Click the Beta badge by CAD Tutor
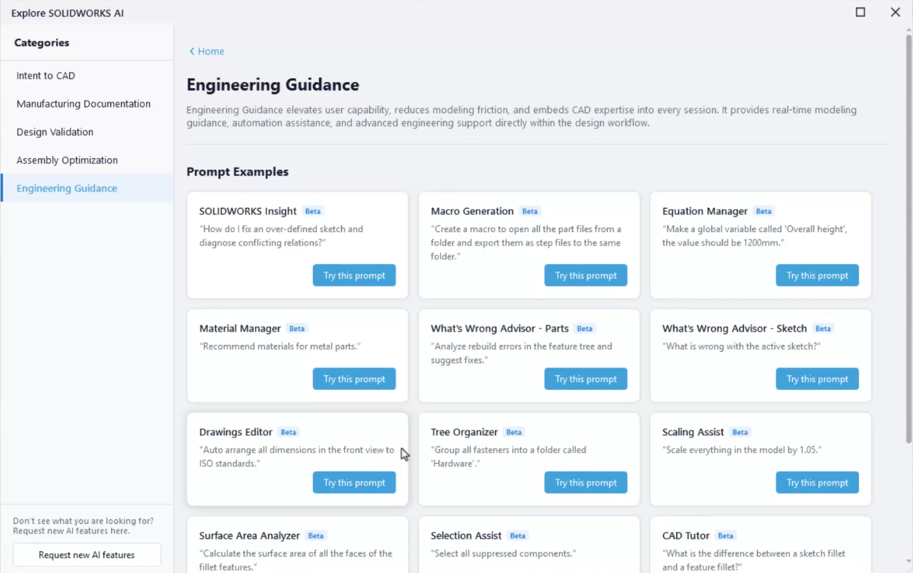913x573 pixels. (726, 536)
